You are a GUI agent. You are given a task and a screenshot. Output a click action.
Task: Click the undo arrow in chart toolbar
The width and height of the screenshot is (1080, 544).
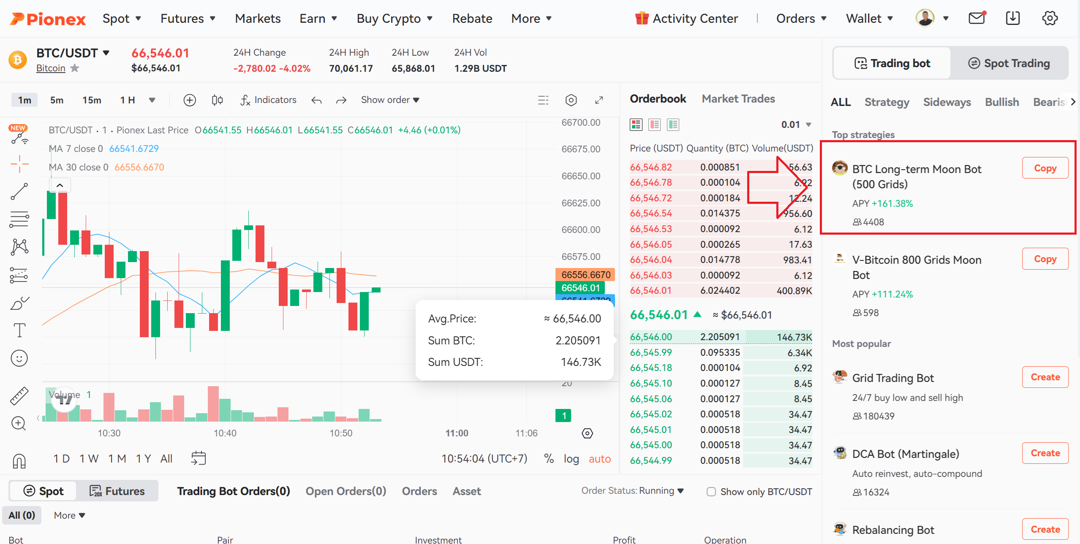tap(316, 100)
